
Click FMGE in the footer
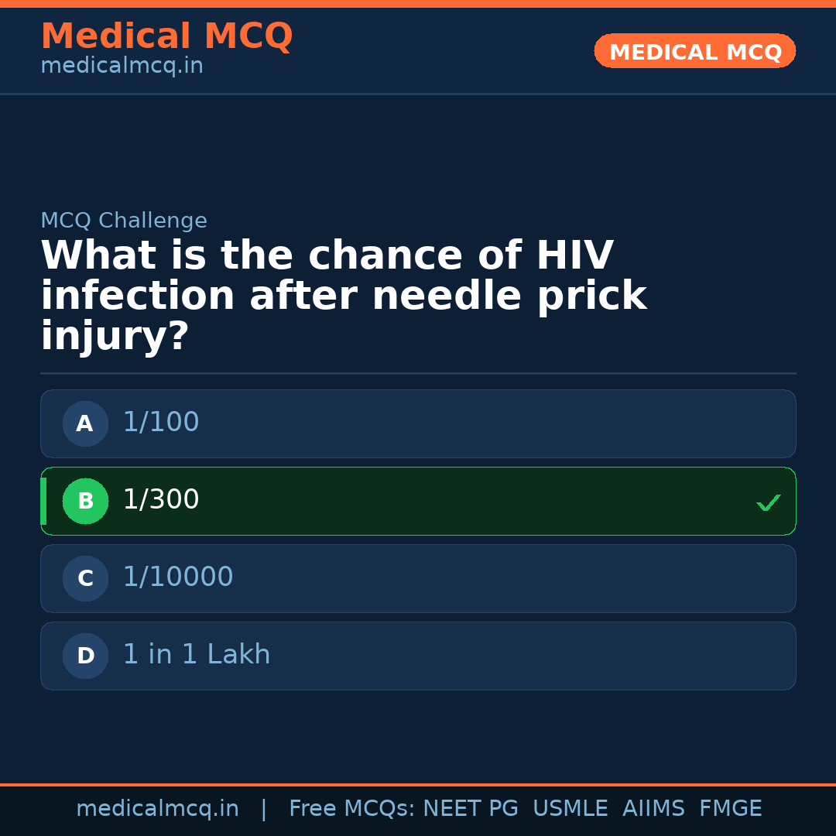coord(731,809)
